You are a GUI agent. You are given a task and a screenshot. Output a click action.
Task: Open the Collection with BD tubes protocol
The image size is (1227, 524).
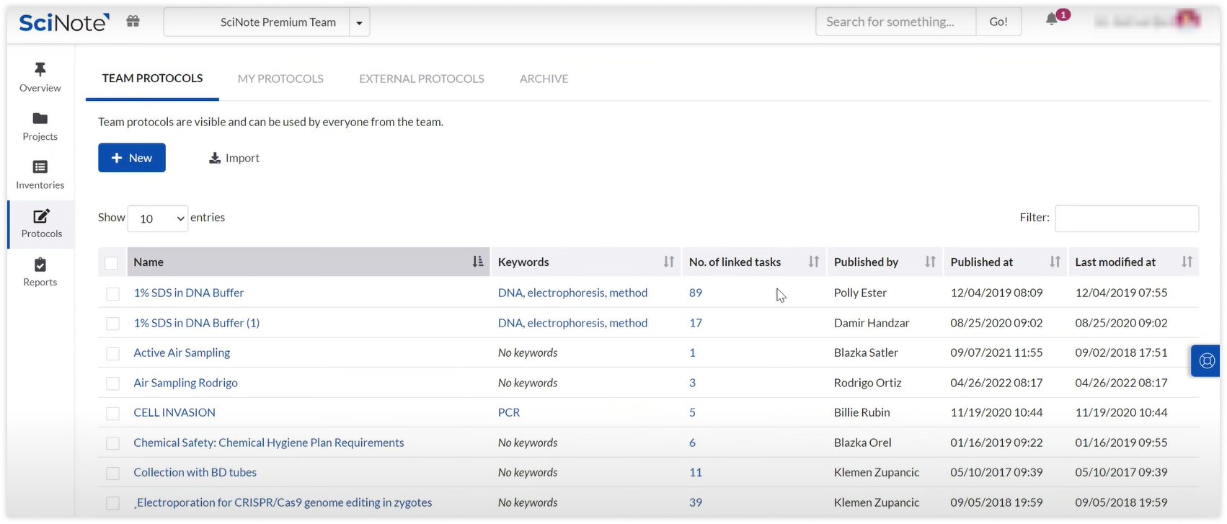(x=195, y=473)
